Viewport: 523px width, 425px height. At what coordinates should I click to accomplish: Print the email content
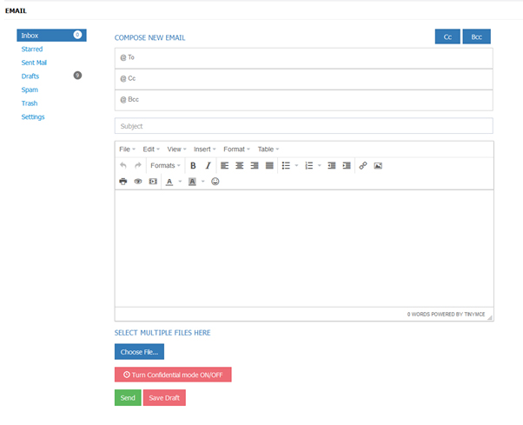coord(123,182)
